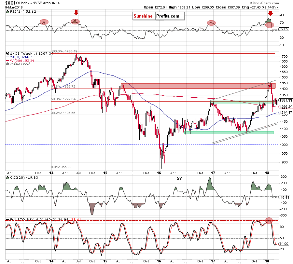293x264 pixels.
Task: Click the Low 1269.05 value
Action: (203, 7)
